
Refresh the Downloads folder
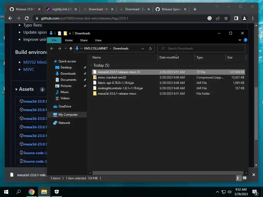(x=151, y=48)
